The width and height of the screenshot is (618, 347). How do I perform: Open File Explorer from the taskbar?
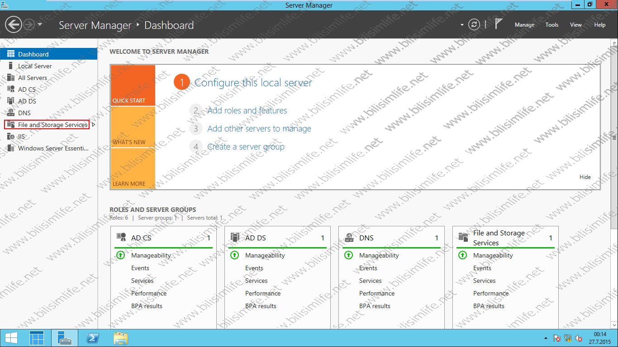pos(120,338)
